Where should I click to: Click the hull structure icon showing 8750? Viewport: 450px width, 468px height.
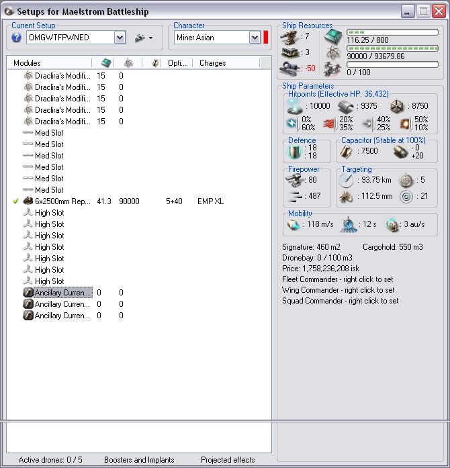pos(397,107)
